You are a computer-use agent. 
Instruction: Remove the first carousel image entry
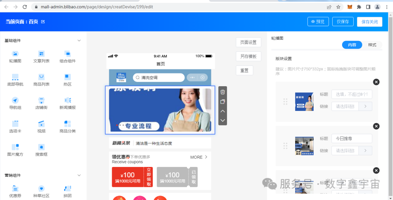[376, 82]
